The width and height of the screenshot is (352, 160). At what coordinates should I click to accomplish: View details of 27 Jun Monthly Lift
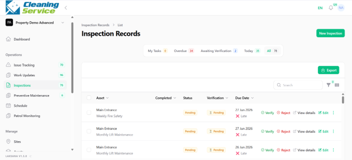click(304, 131)
